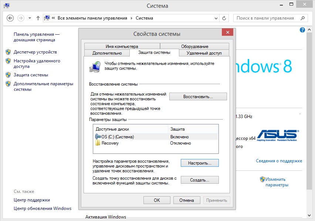
Task: Select the 'Recovery' drive row
Action: 156,143
